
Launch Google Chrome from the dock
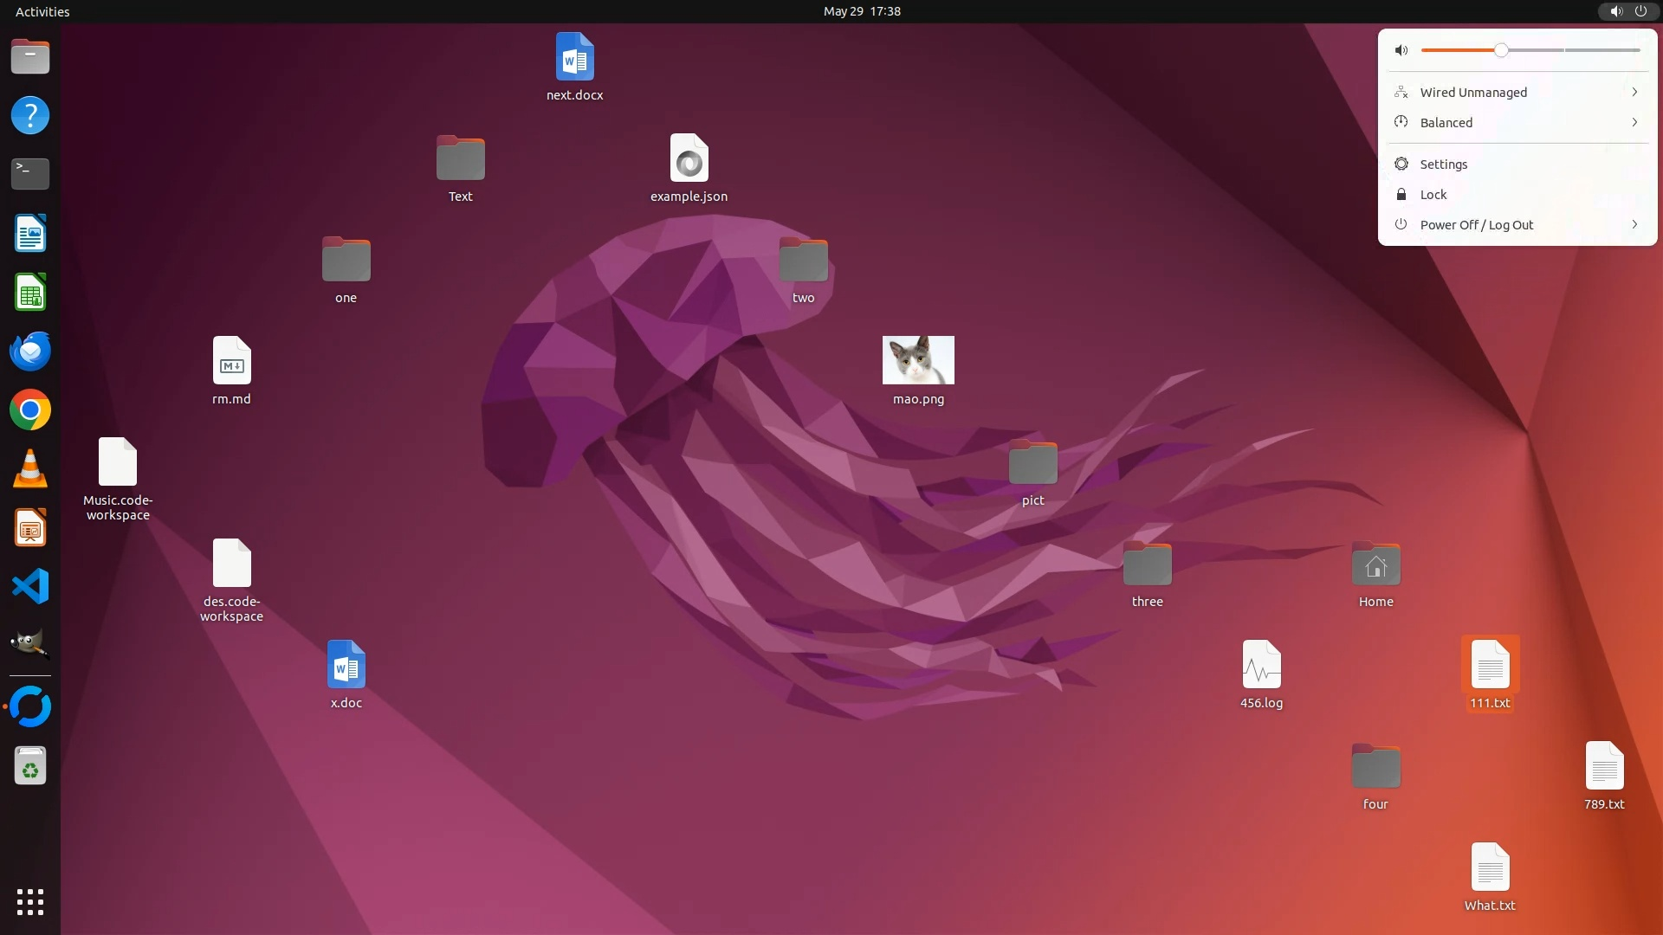click(x=30, y=410)
